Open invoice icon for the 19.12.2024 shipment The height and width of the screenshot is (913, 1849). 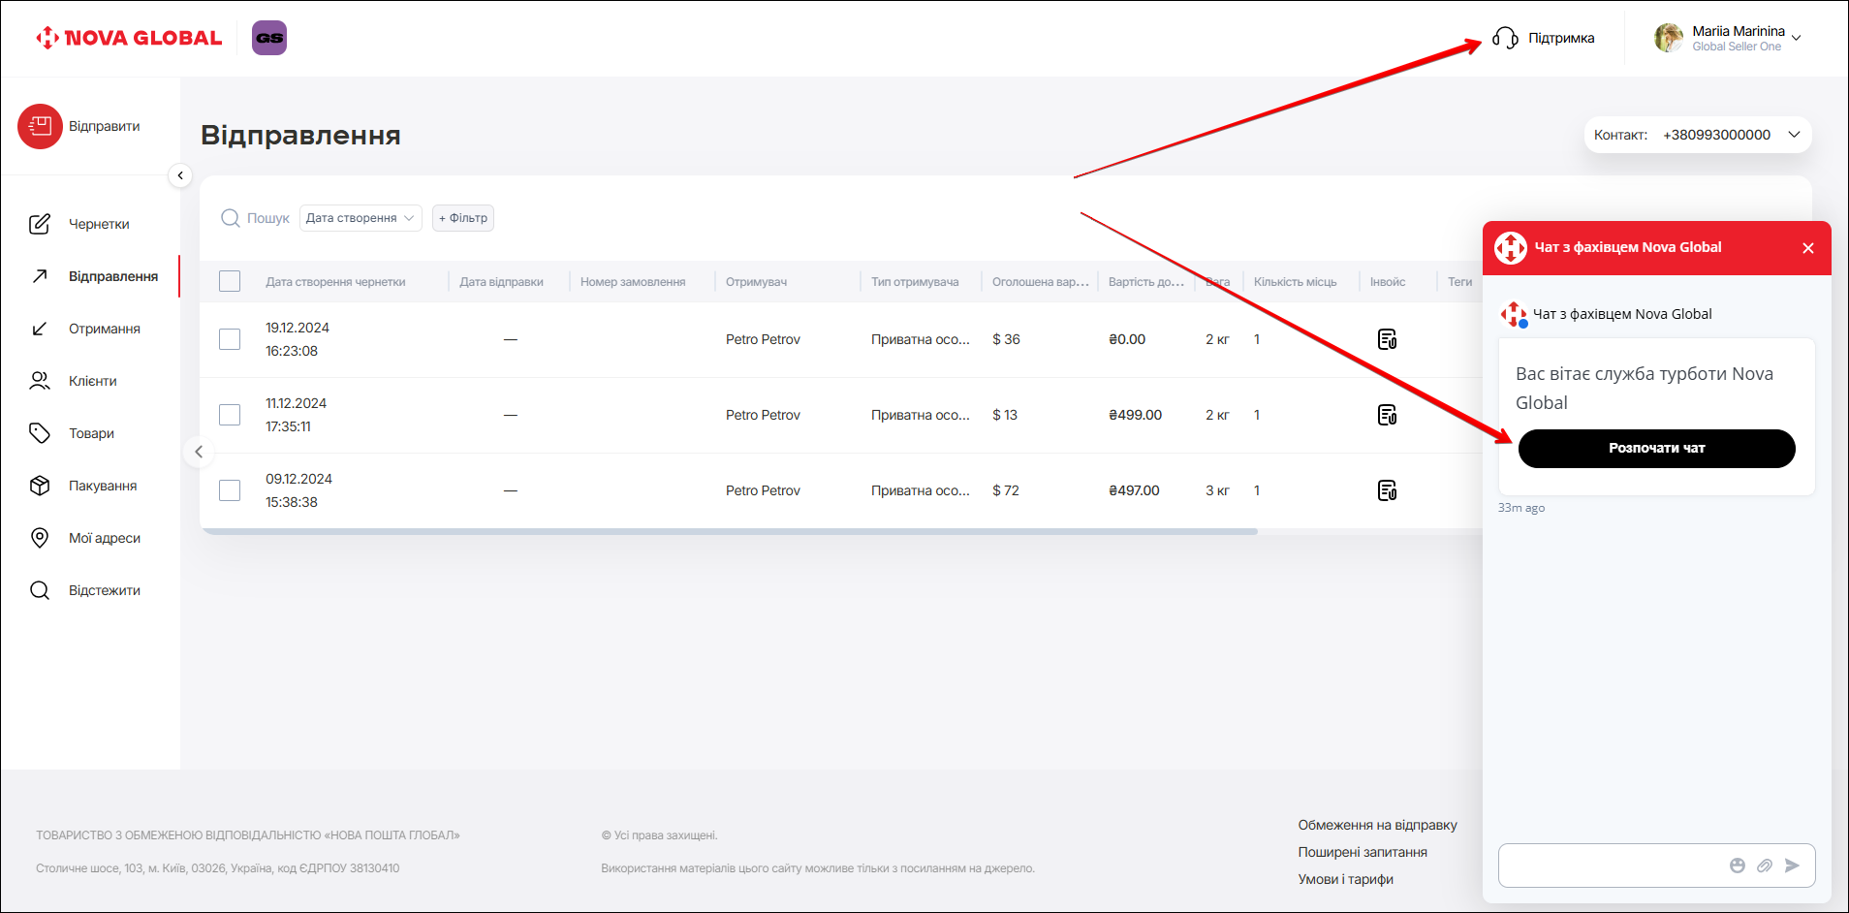1387,339
